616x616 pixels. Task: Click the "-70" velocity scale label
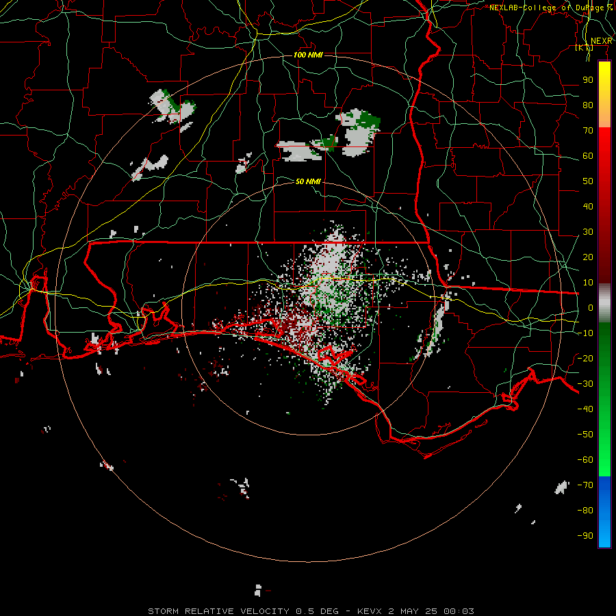585,485
